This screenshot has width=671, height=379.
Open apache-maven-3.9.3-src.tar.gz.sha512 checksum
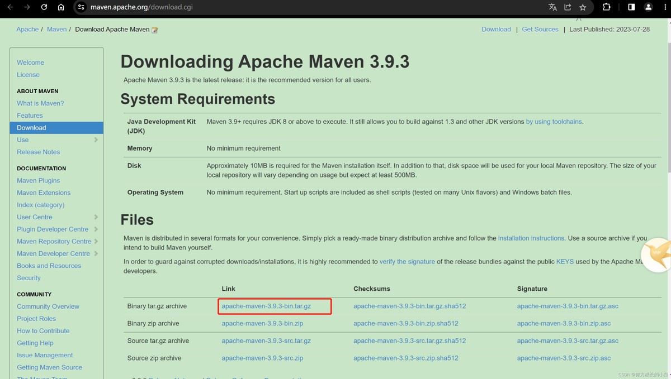409,341
